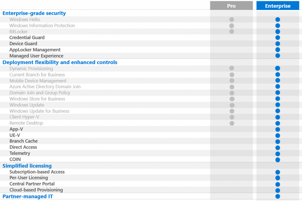Click the blue dot for Partner-managed IT
Viewport: 302px width, 202px height.
pyautogui.click(x=278, y=197)
